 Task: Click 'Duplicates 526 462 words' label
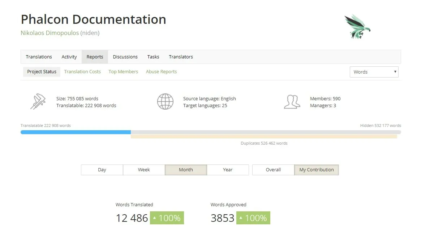click(264, 143)
